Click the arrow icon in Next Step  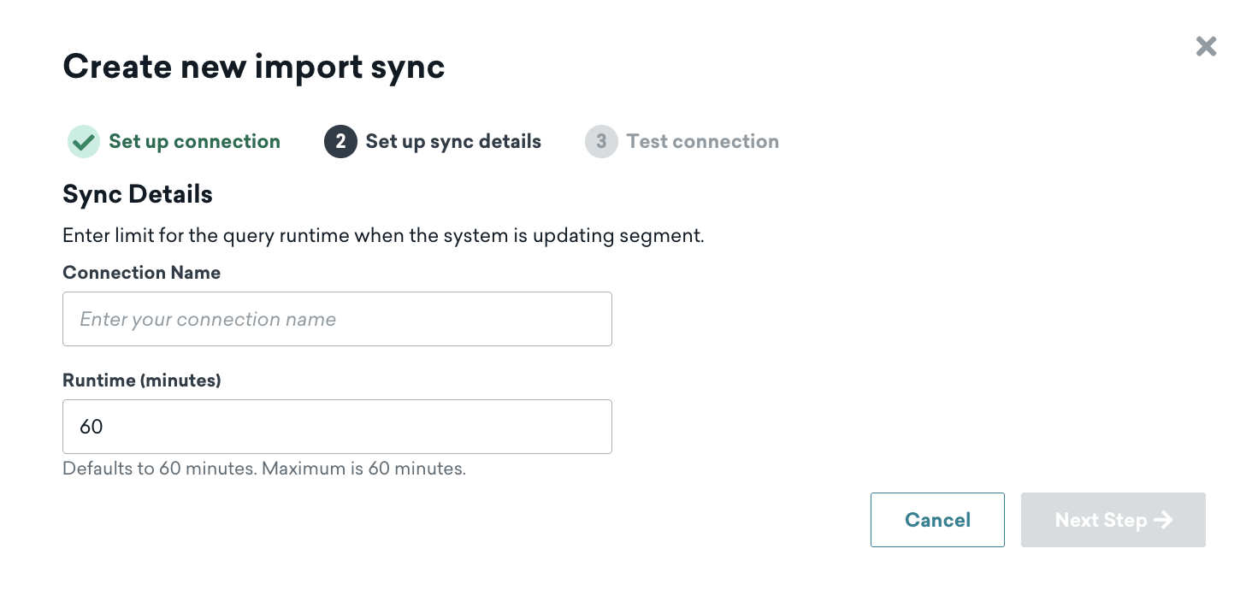[1163, 520]
